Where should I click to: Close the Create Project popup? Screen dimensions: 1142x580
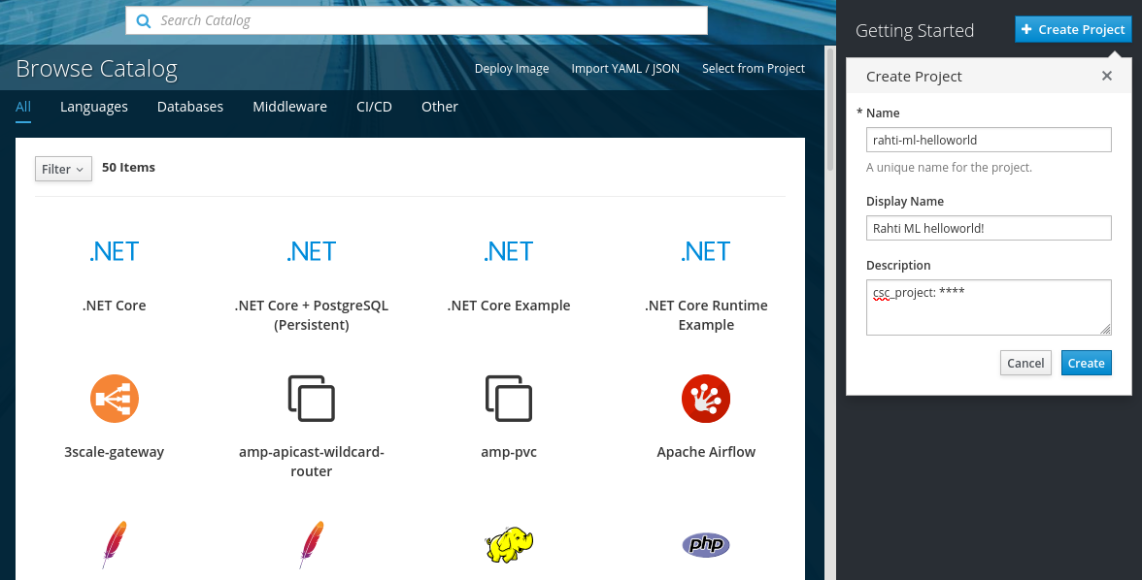tap(1107, 76)
